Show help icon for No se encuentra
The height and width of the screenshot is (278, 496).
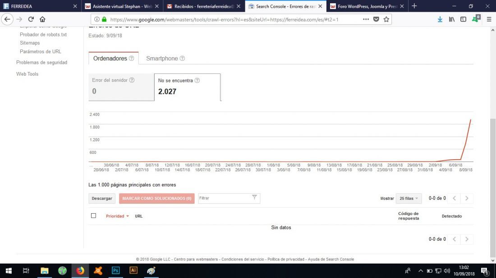click(x=197, y=81)
